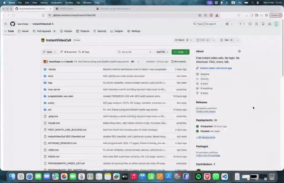Switch to the Issues tab
Image resolution: width=284 pixels, height=183 pixels.
click(23, 31)
